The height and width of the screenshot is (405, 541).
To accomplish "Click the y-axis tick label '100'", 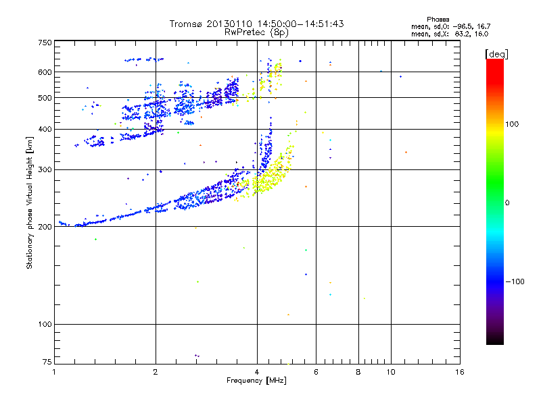I will click(45, 325).
